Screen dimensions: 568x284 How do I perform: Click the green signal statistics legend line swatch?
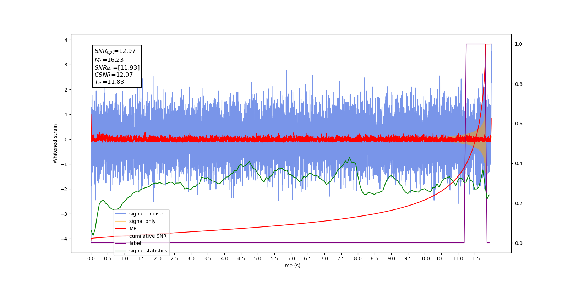click(121, 251)
